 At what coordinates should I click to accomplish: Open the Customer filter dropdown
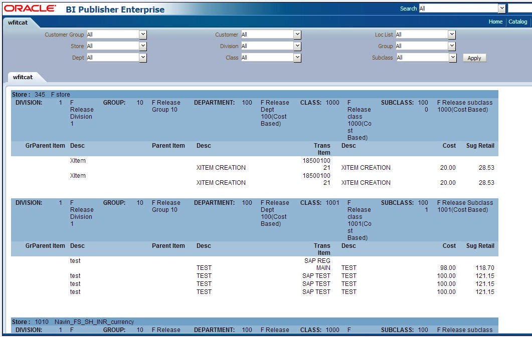(x=297, y=35)
